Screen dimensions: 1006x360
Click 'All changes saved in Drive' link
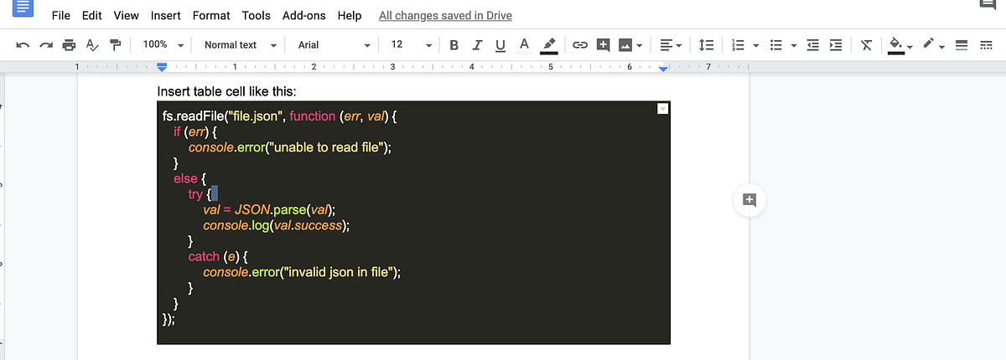(445, 15)
